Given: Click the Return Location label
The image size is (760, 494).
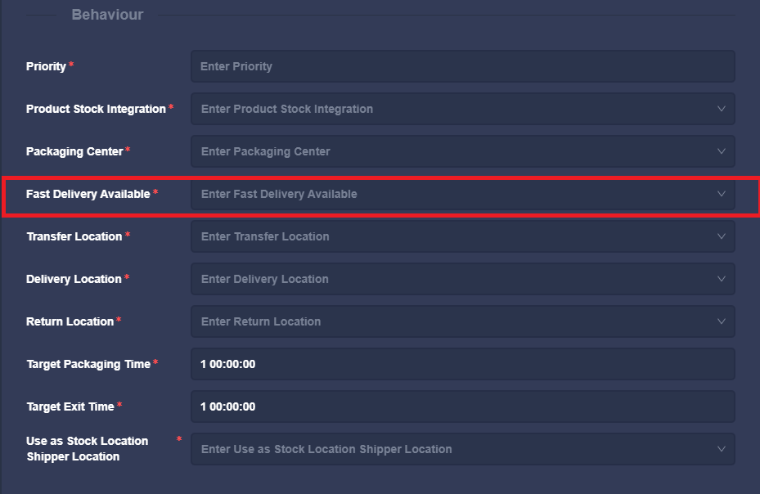Looking at the screenshot, I should [70, 321].
